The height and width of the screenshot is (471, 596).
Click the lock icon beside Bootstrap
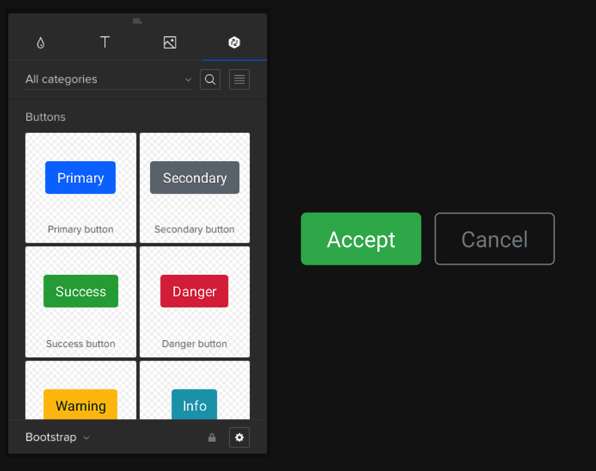[x=212, y=438]
